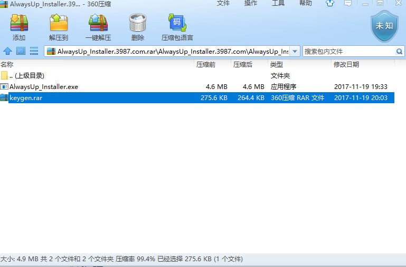The image size is (406, 267).
Task: Maximize the 360压缩 window
Action: (x=380, y=3)
